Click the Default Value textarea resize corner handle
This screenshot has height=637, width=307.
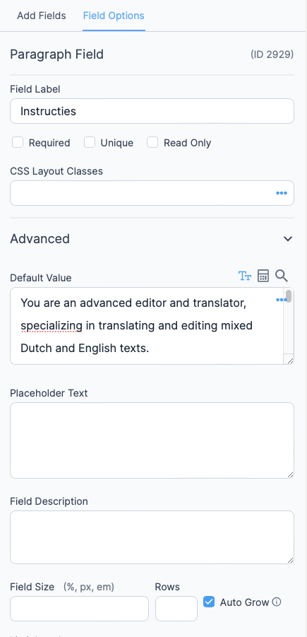[x=290, y=361]
